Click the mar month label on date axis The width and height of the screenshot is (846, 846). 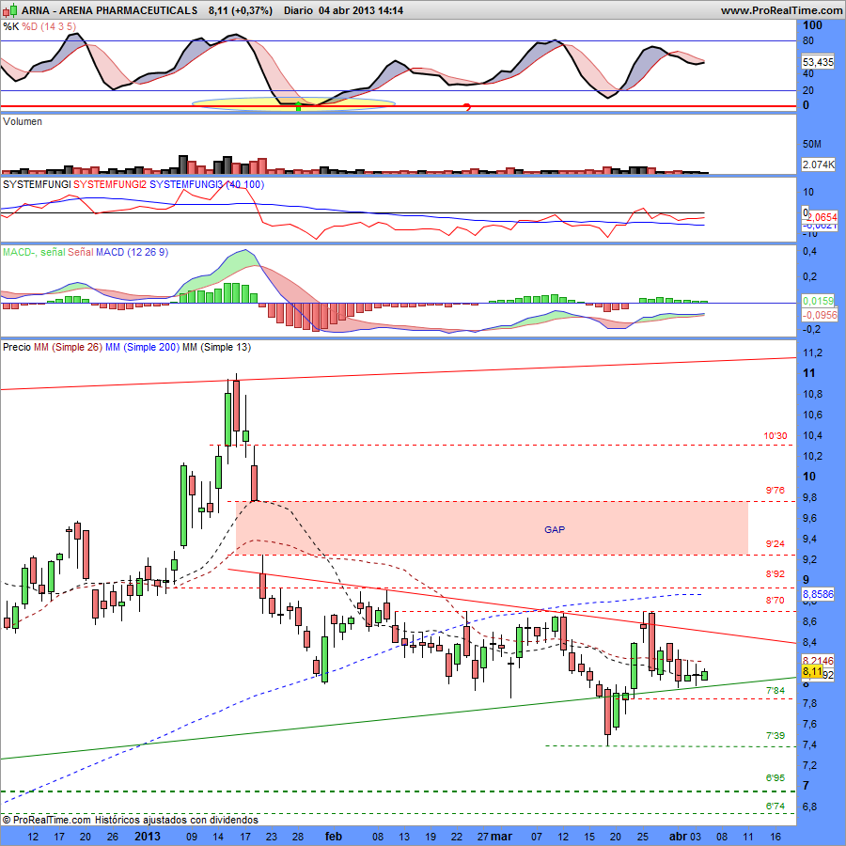point(502,837)
